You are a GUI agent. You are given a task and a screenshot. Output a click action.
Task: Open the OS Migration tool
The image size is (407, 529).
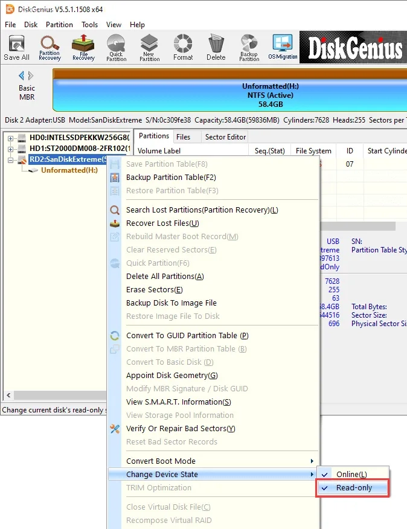pyautogui.click(x=282, y=48)
